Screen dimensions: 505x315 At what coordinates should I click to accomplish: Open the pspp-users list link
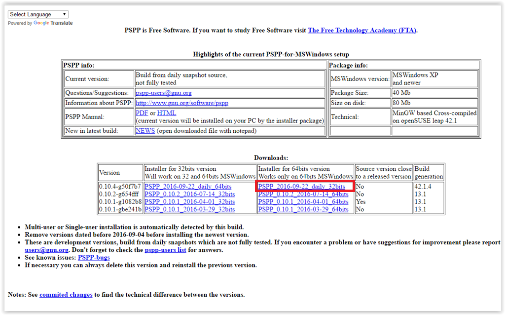[x=166, y=250]
